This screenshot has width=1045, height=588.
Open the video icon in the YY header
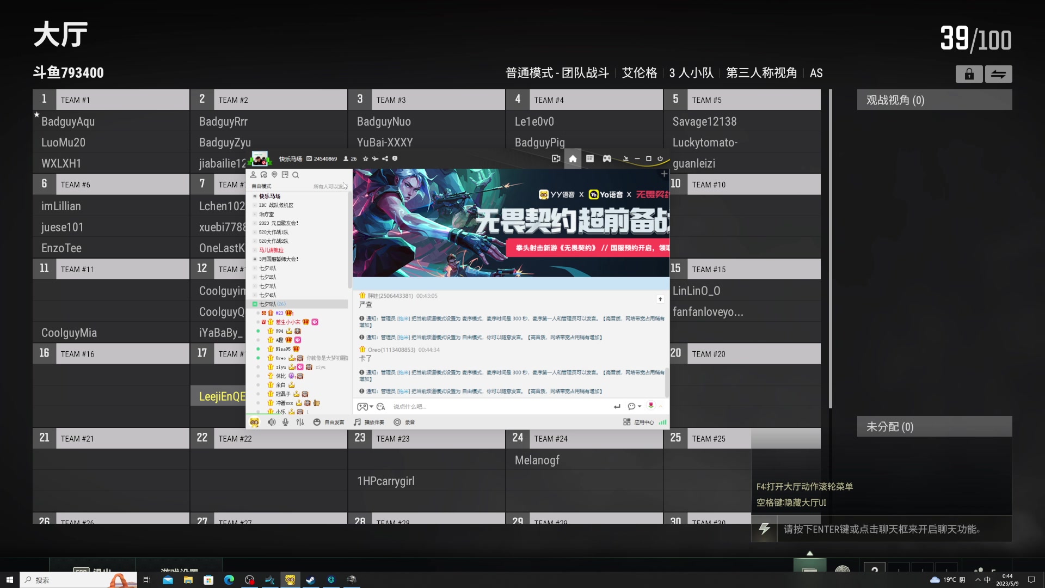556,158
